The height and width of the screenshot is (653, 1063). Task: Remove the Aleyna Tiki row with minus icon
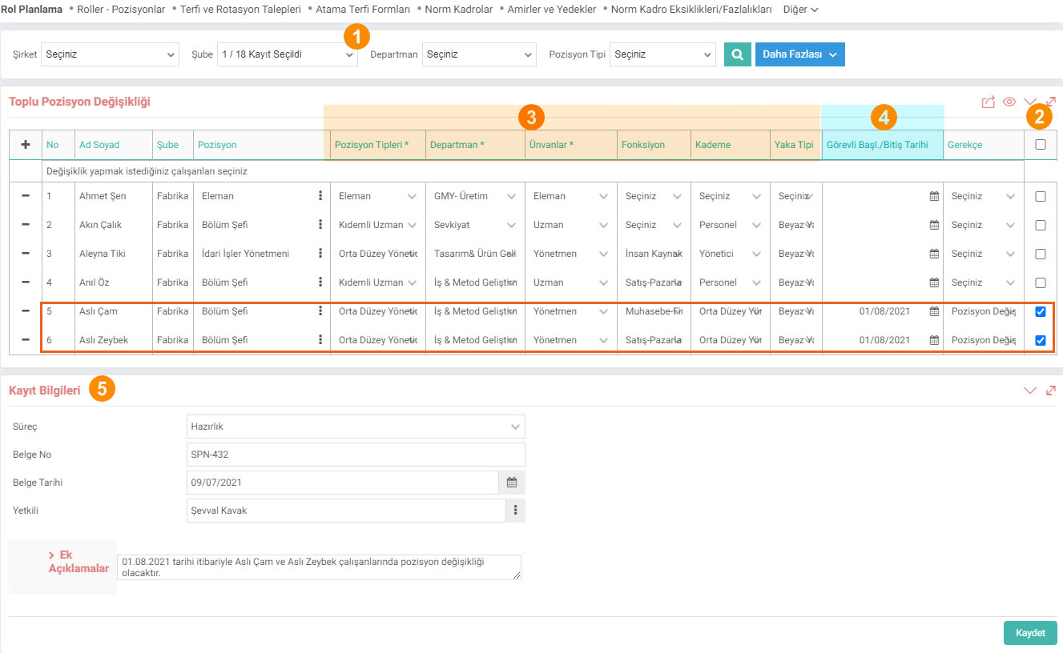(26, 254)
